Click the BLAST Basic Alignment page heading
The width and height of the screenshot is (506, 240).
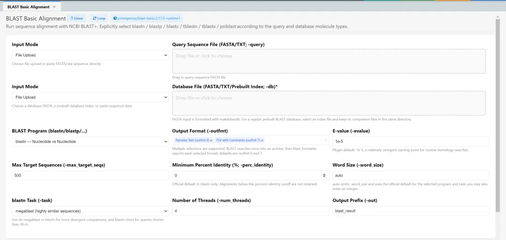36,19
